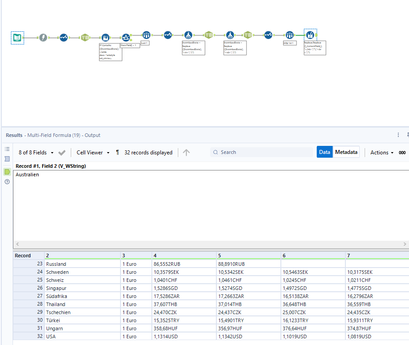409x345 pixels.
Task: Open the results pane overflow menu
Action: (398, 135)
